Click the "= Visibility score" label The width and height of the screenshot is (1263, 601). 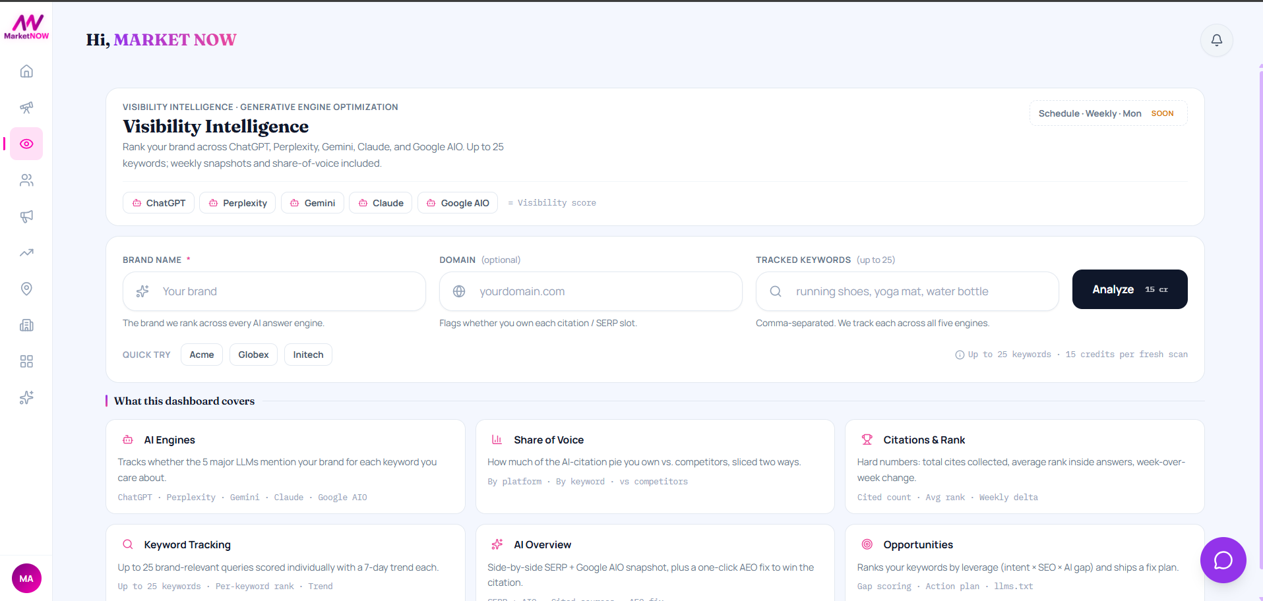[552, 203]
